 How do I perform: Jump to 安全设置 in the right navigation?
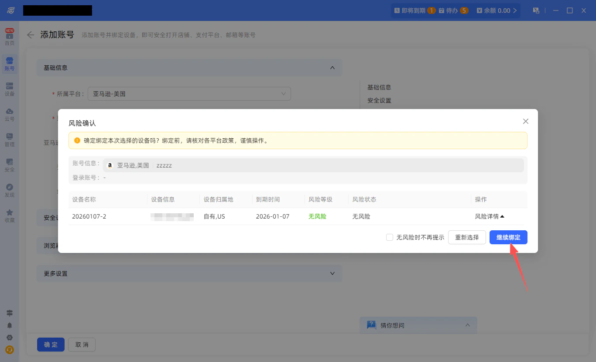point(379,100)
